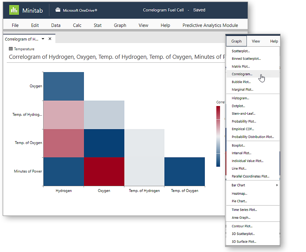The width and height of the screenshot is (306, 252).
Task: Click Help in the popup menu header
Action: pos(274,41)
